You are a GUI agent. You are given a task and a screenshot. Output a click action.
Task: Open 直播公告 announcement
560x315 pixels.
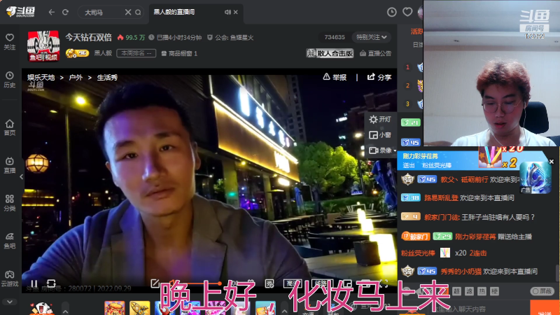pyautogui.click(x=376, y=53)
